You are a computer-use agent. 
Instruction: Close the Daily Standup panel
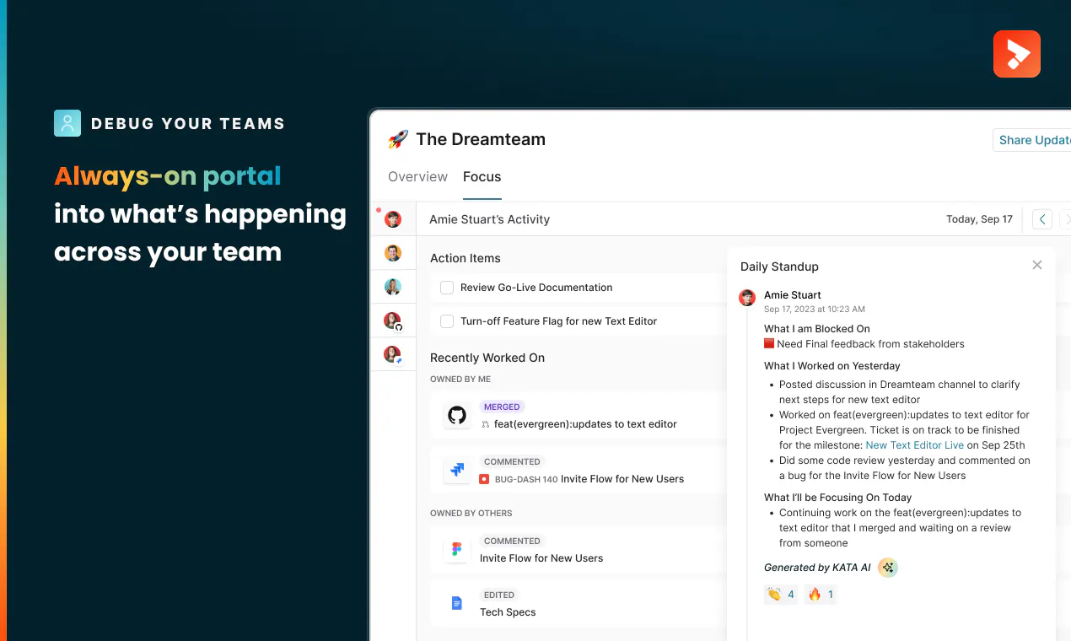coord(1037,265)
